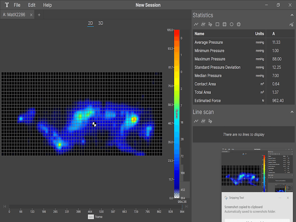The height and width of the screenshot is (222, 296).
Task: Click the freehand curve icon in Line scan toolbar
Action: (x=210, y=121)
